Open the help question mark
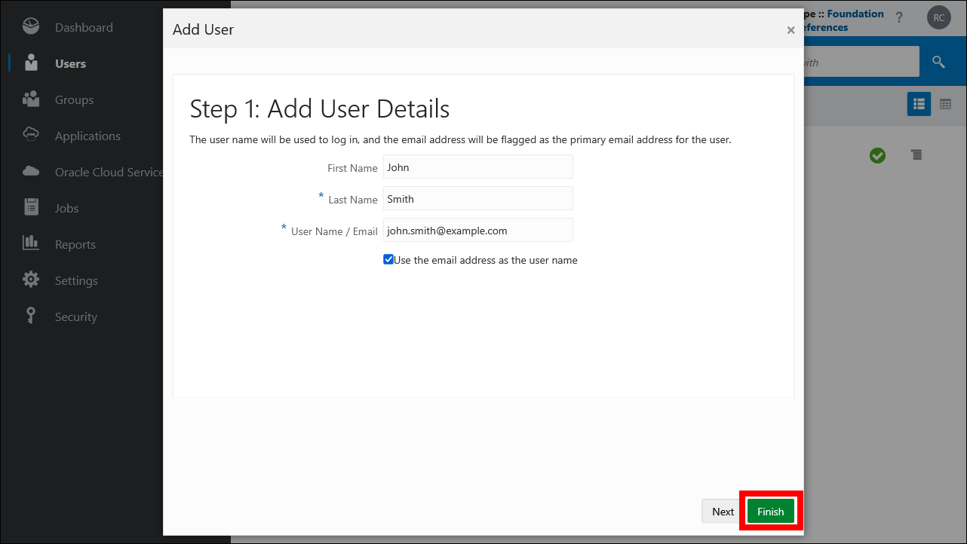 (x=900, y=17)
